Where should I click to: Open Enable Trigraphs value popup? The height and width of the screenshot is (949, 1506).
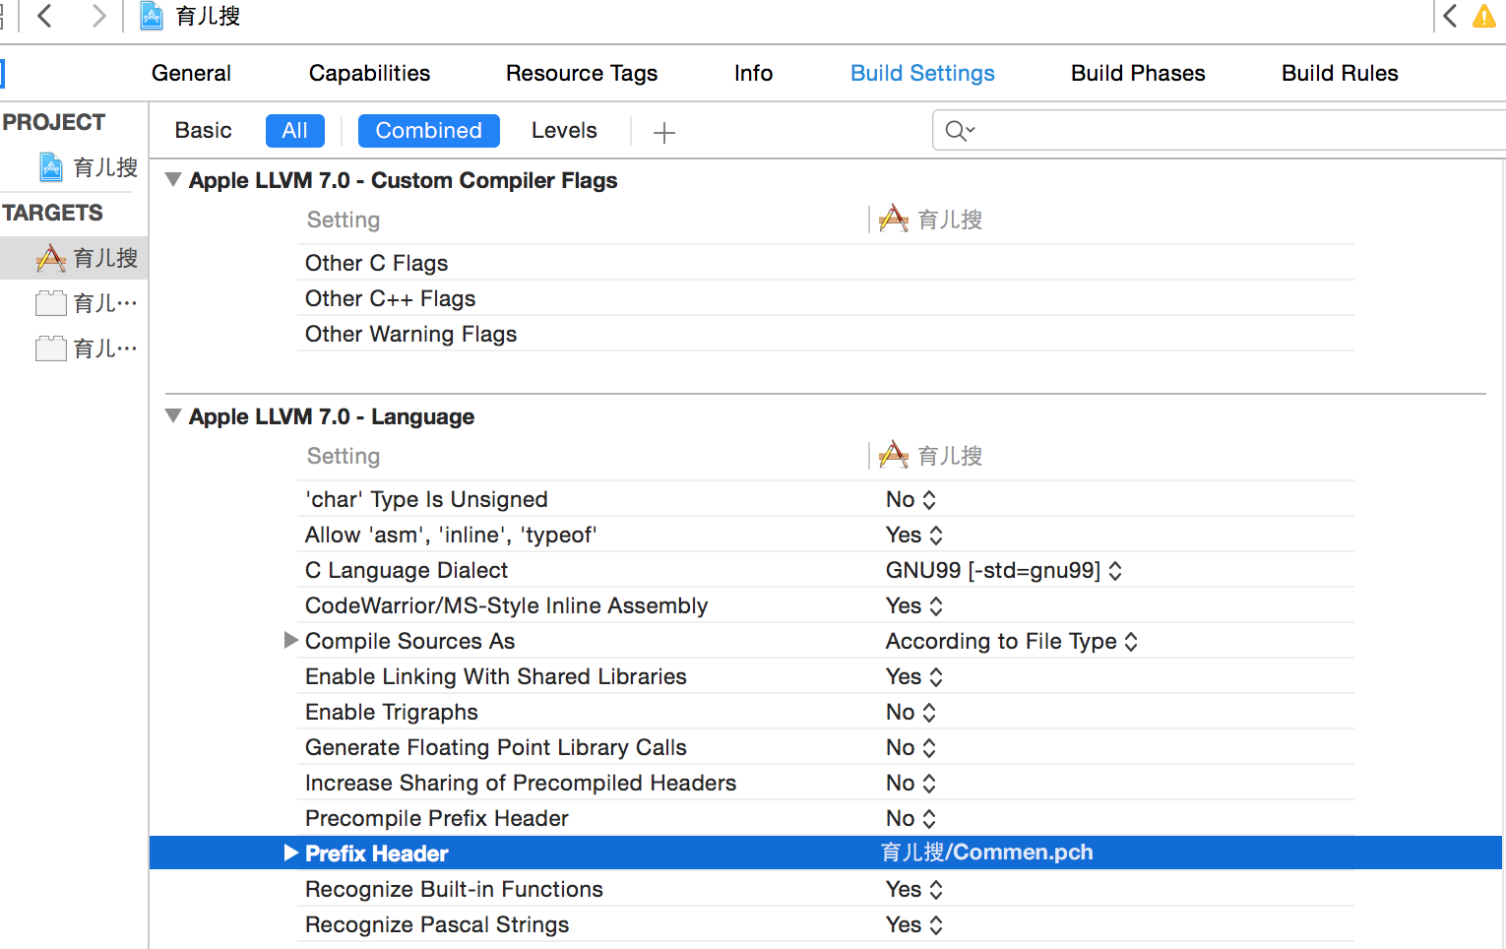coord(910,712)
